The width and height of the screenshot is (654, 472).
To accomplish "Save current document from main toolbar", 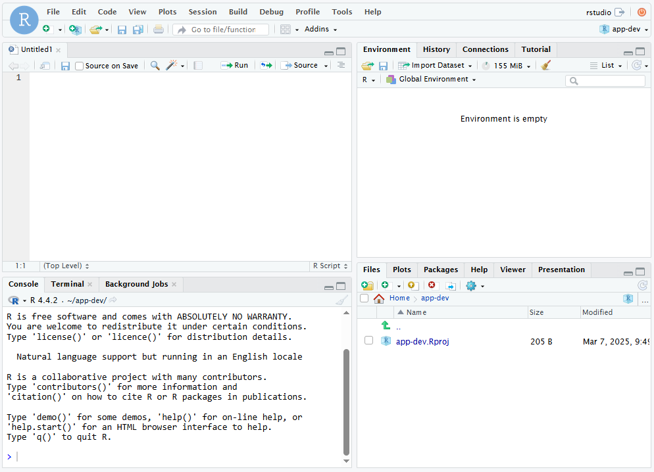I will pyautogui.click(x=122, y=30).
